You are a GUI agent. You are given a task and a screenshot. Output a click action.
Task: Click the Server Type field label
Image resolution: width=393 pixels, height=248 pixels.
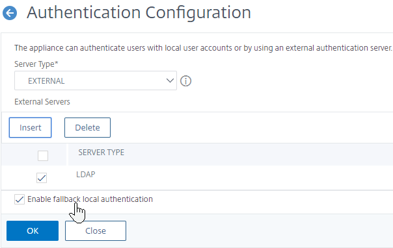[36, 64]
